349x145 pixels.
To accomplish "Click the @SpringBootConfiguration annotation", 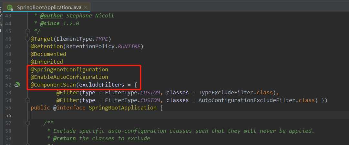I will coord(69,69).
